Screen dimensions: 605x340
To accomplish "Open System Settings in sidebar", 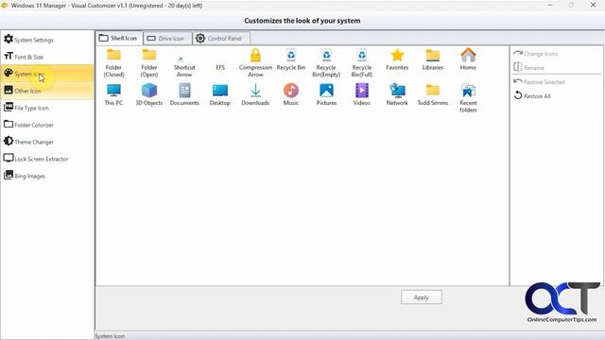I will click(47, 40).
